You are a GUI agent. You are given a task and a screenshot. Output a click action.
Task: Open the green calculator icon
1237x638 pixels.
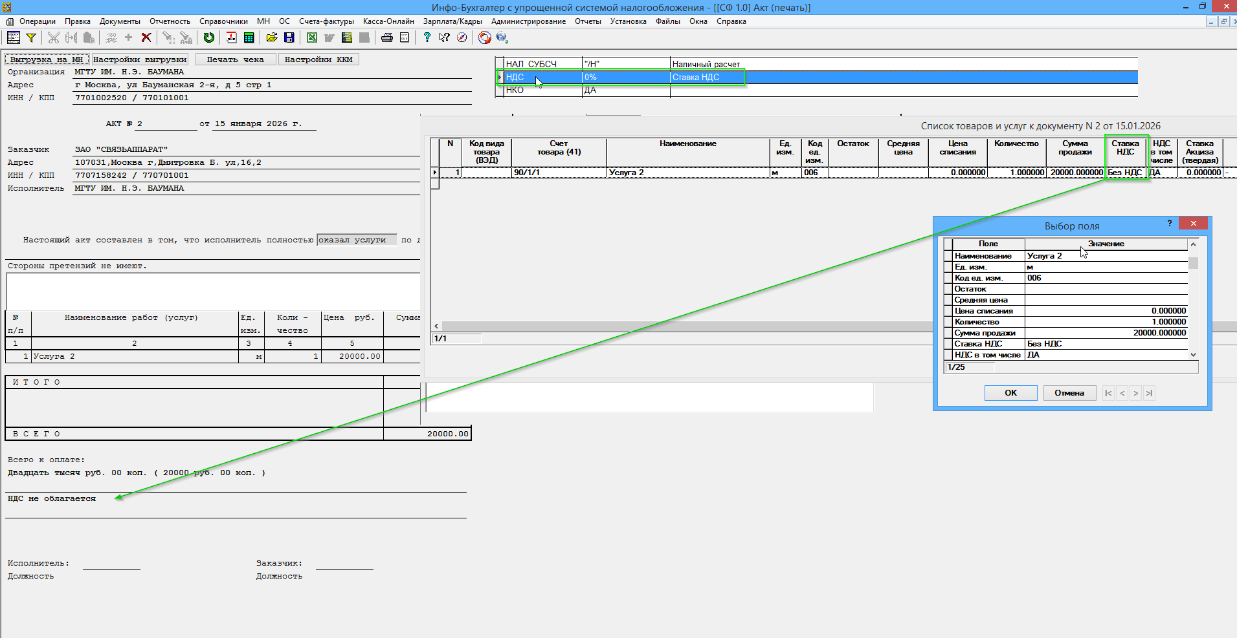249,37
